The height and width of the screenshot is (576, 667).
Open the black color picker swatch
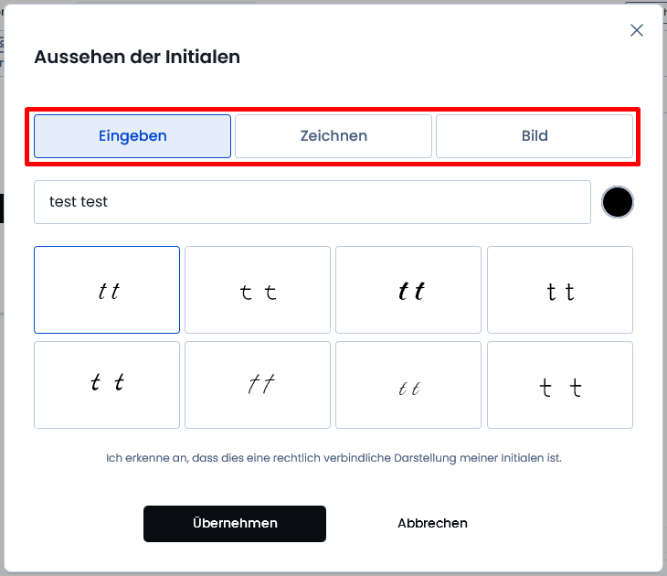coord(618,202)
